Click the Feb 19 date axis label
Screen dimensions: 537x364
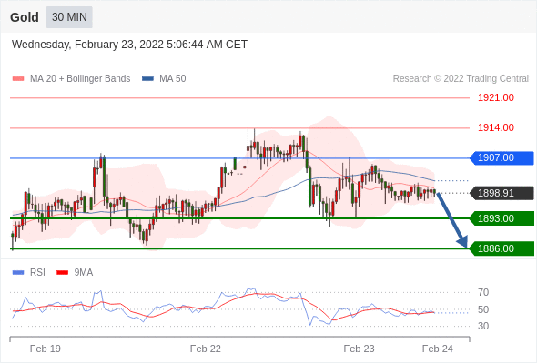46,349
